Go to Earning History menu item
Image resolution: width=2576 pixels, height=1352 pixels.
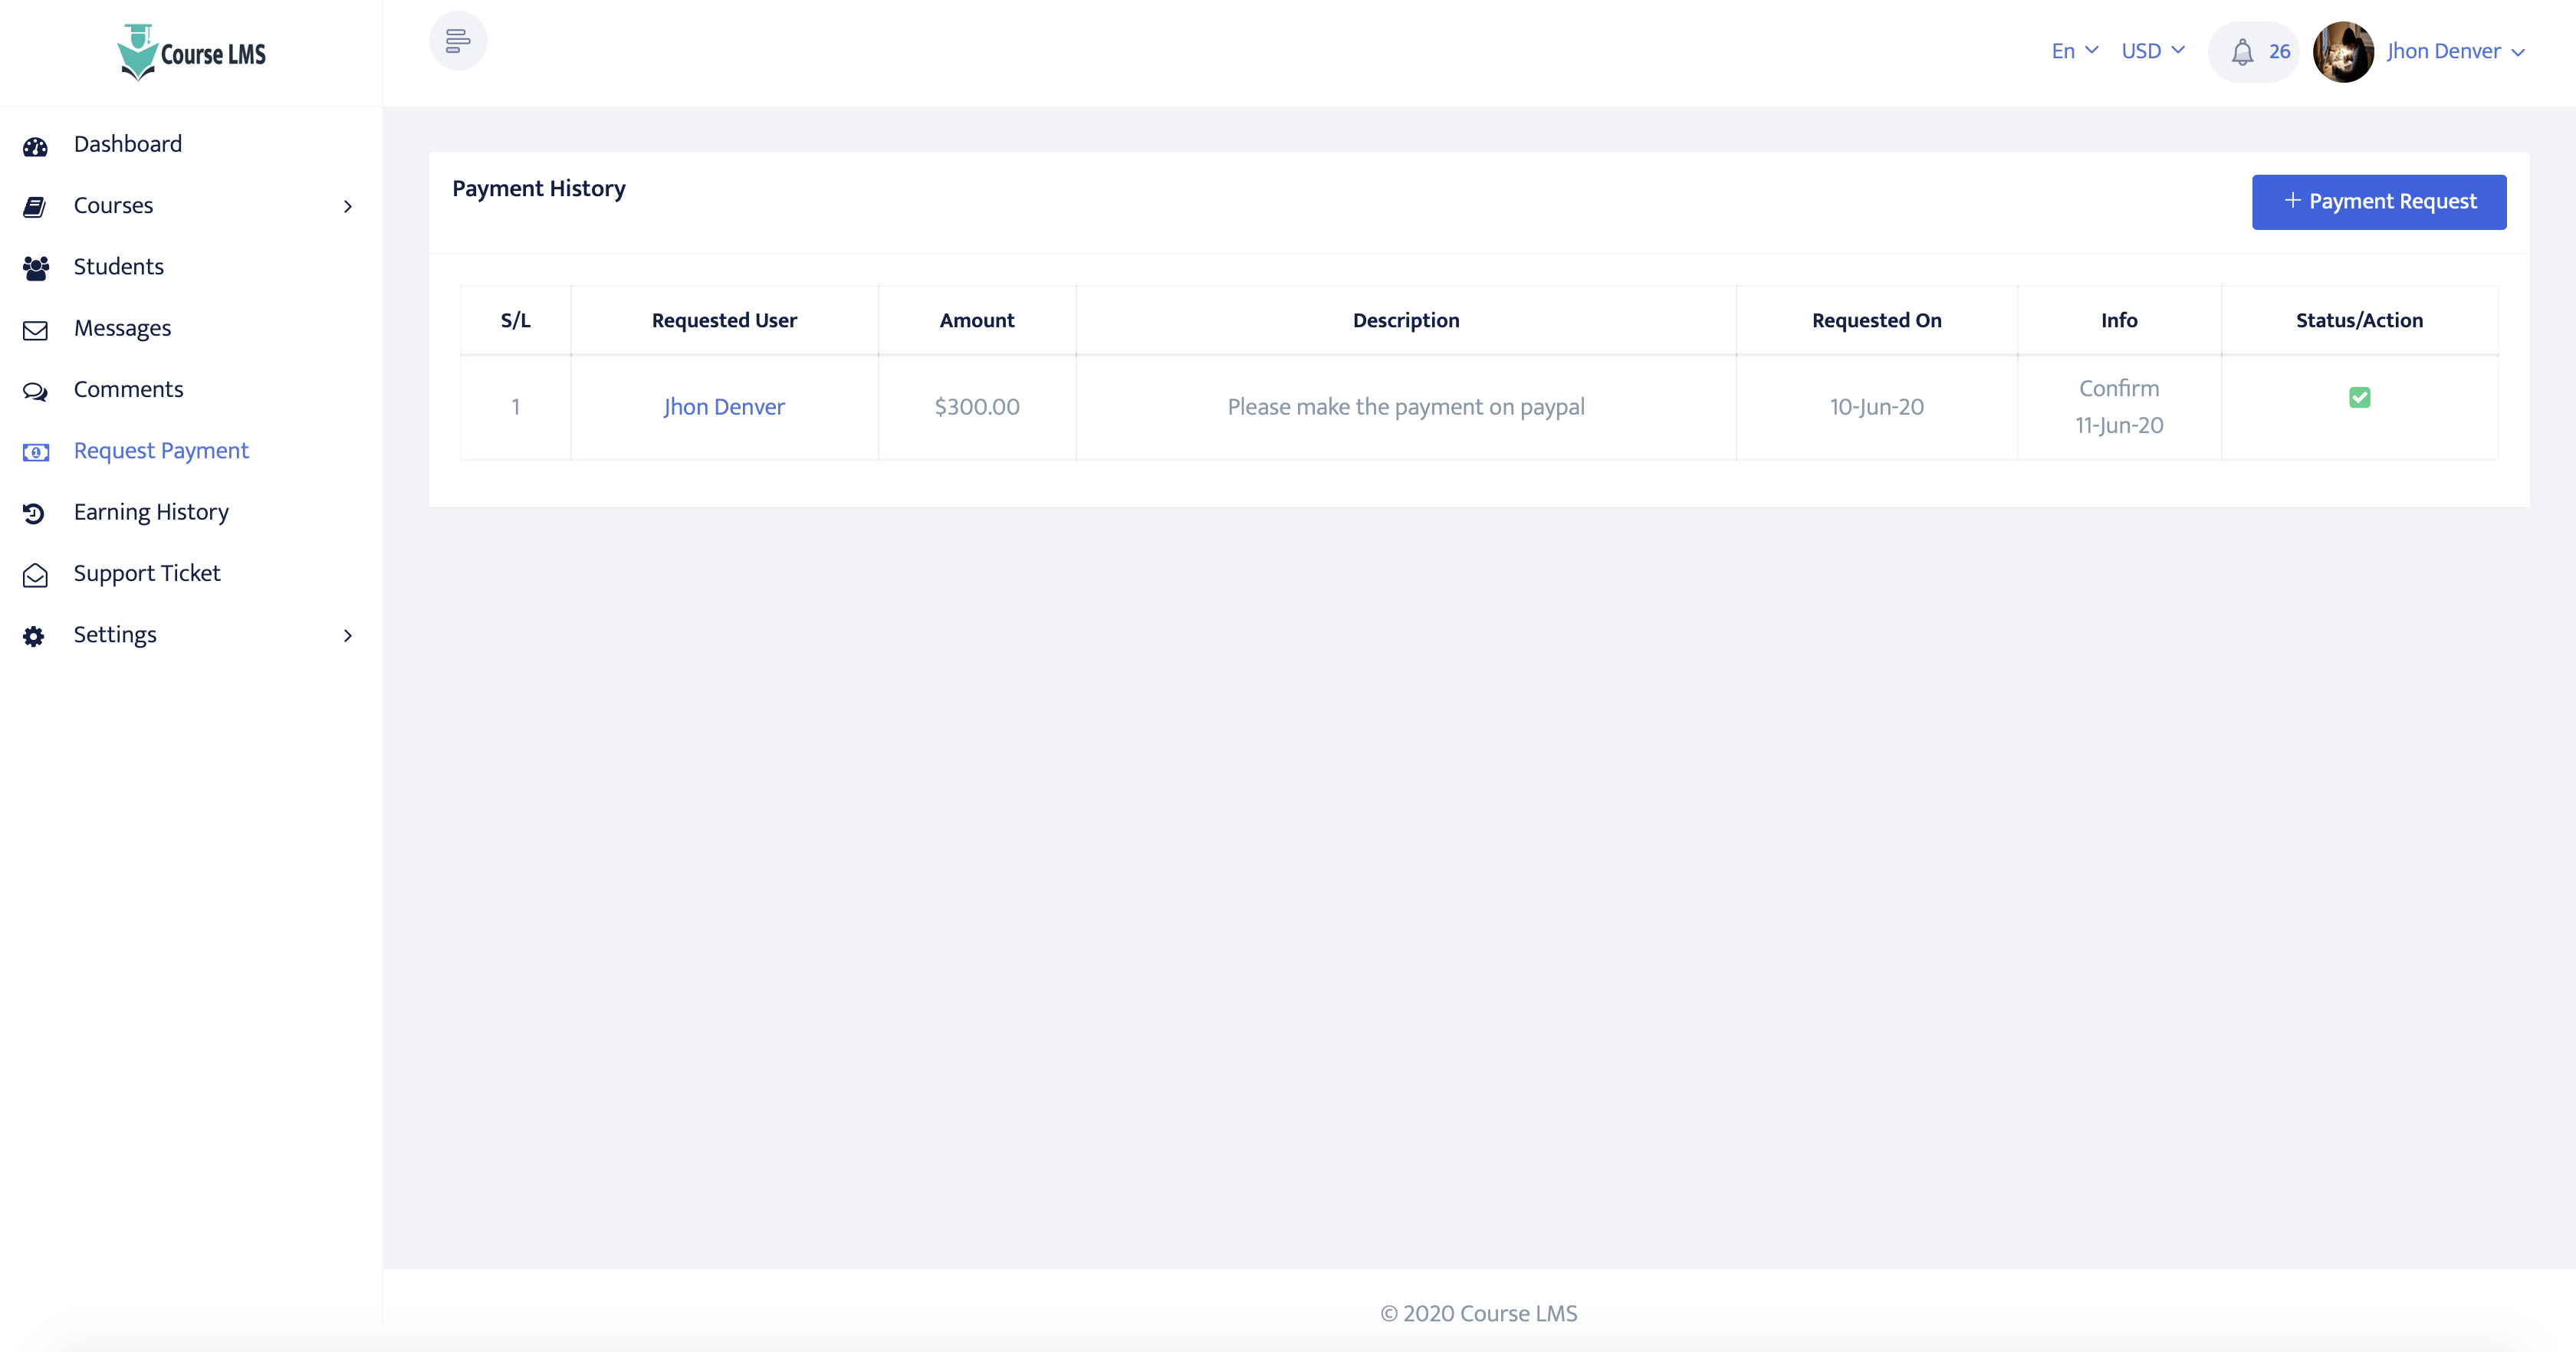click(x=151, y=512)
